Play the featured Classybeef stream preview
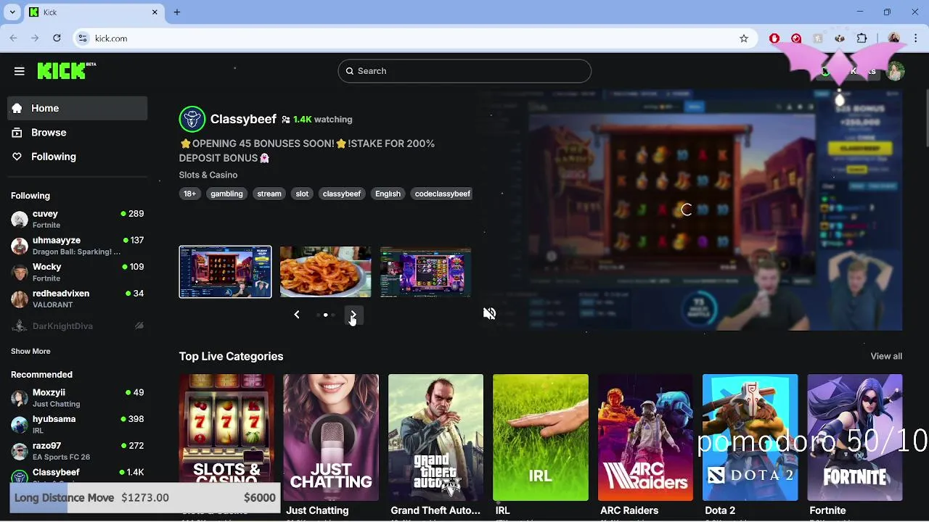Image resolution: width=929 pixels, height=522 pixels. coord(691,210)
